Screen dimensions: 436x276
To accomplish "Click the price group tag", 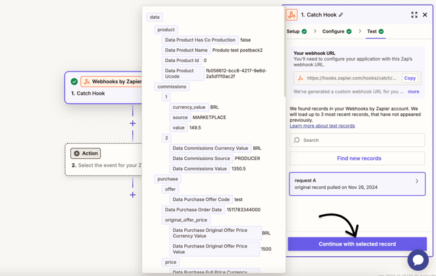I will coord(170,262).
